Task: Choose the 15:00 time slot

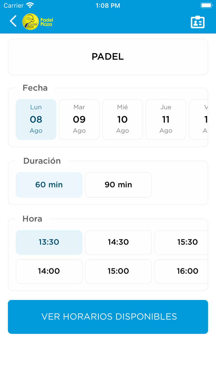Action: (118, 271)
